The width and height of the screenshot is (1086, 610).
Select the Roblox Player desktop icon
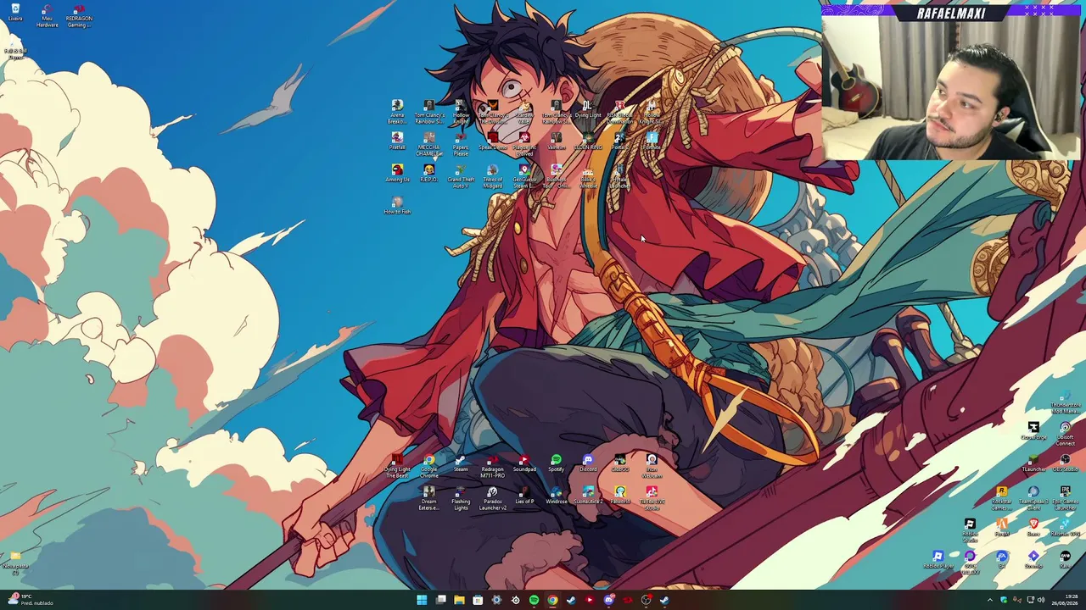(x=938, y=559)
